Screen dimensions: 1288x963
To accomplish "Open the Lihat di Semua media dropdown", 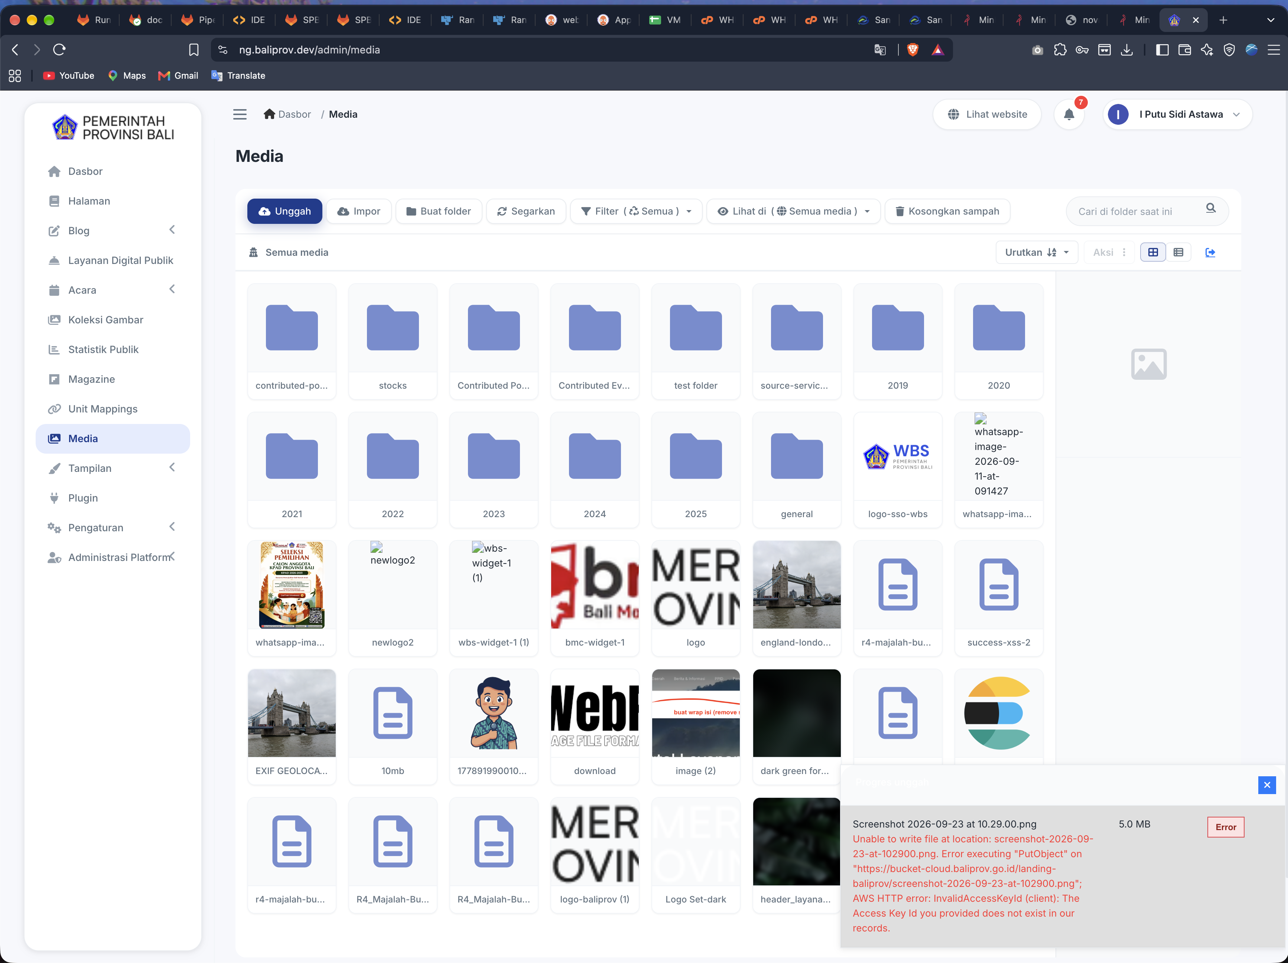I will [x=793, y=211].
